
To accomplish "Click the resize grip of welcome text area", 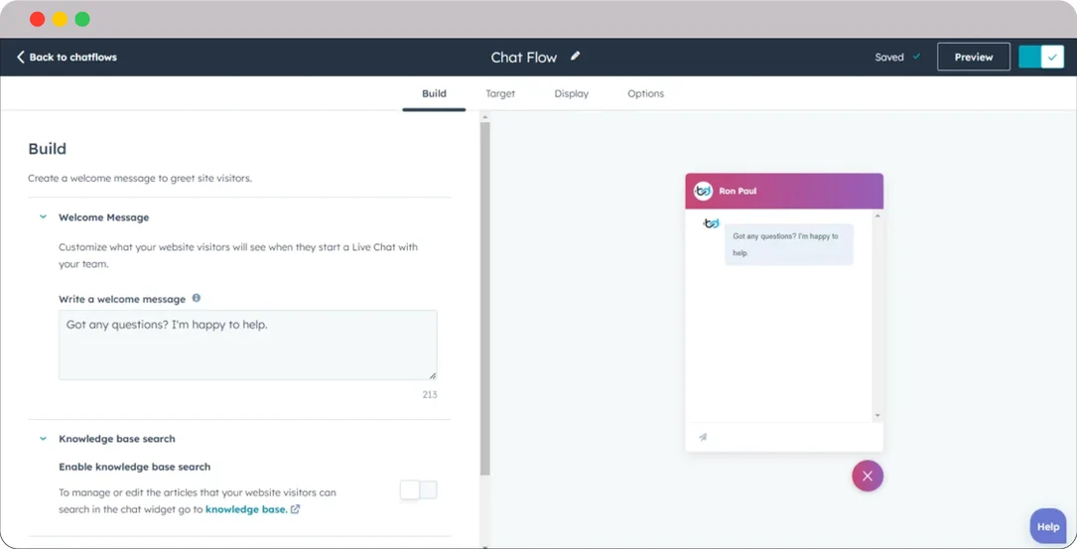I will 432,375.
